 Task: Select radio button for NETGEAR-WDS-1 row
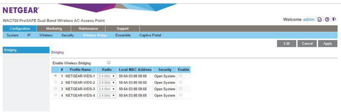(x=55, y=76)
